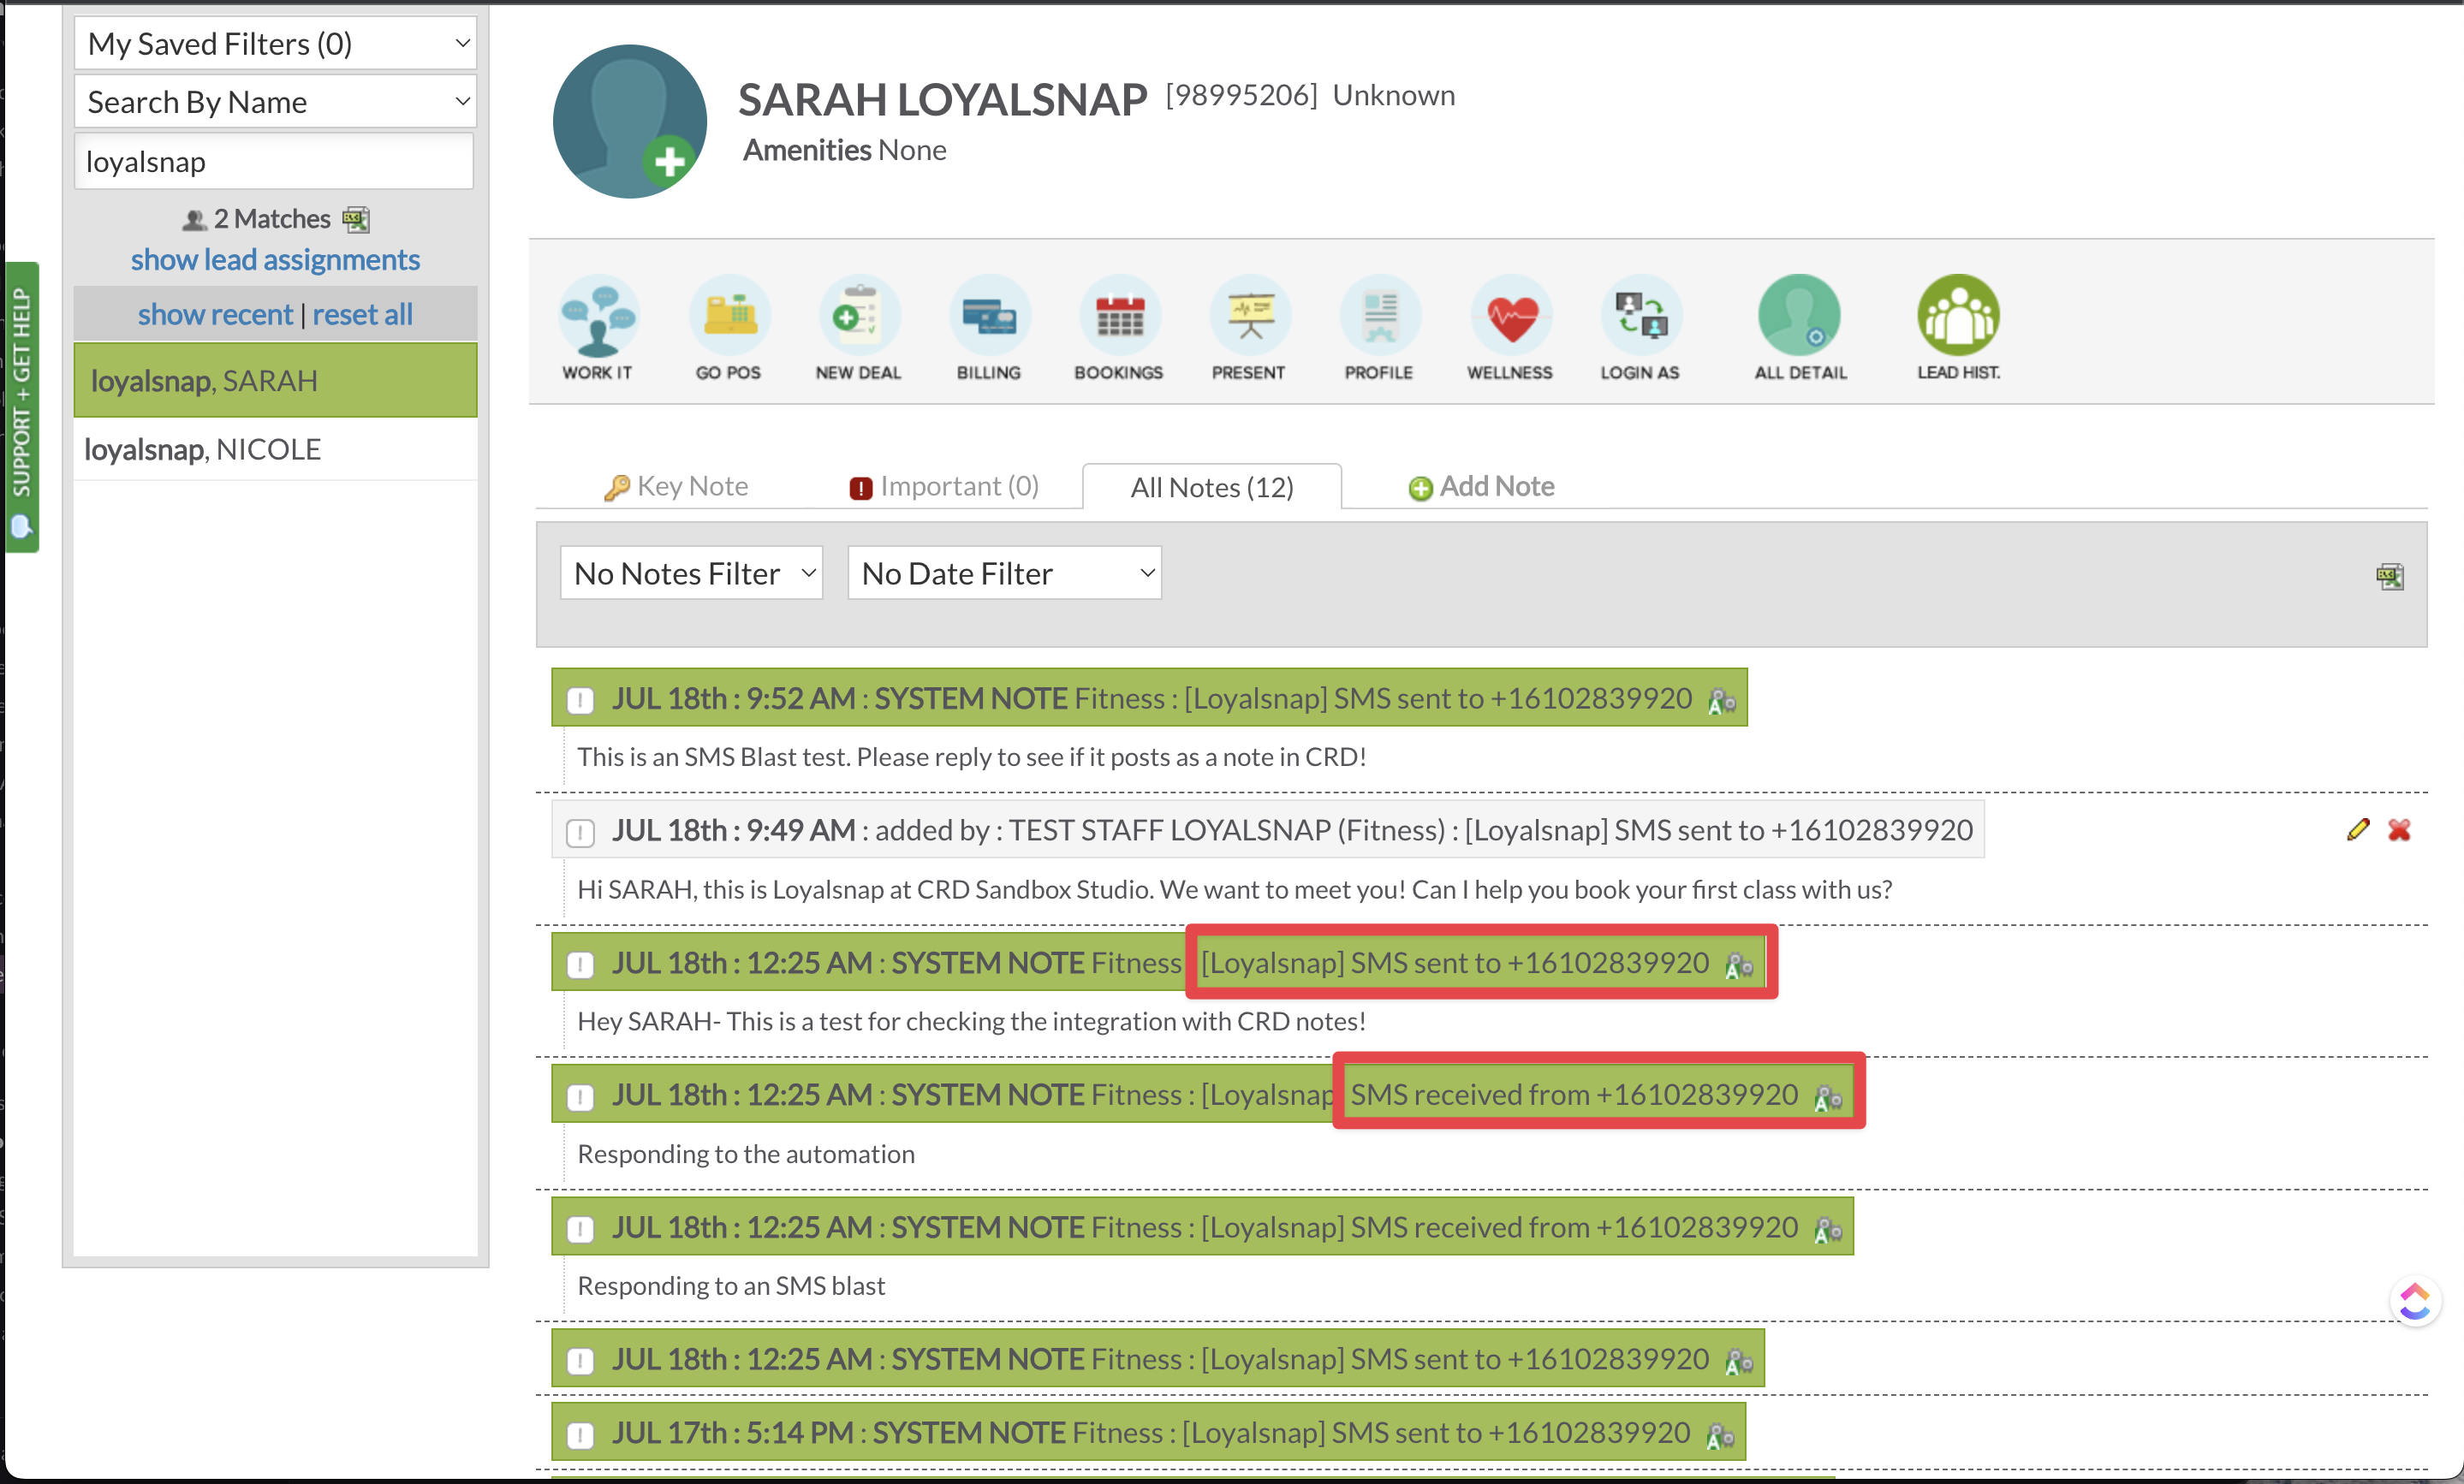
Task: Click the New Deal icon
Action: pos(858,317)
